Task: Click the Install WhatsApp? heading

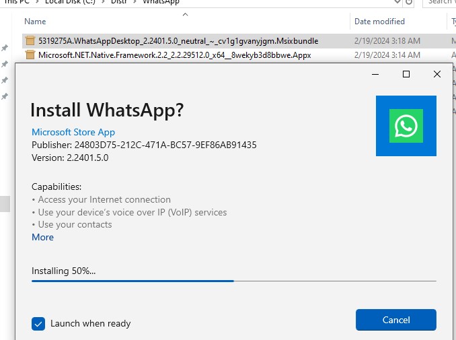Action: 107,110
